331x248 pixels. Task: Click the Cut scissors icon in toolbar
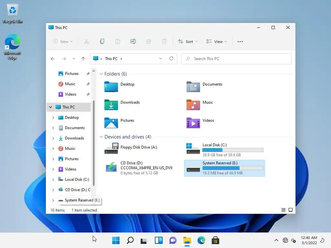click(x=87, y=42)
